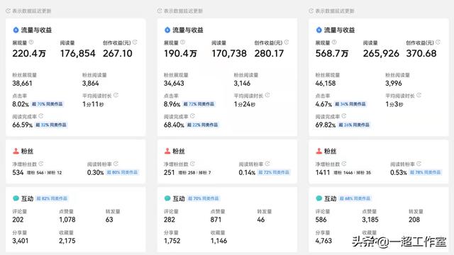Click the 超82%同类作品 interaction badge
454x255 pixels.
[52, 198]
